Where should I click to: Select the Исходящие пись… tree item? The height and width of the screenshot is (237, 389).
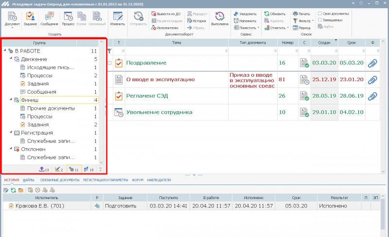click(51, 67)
